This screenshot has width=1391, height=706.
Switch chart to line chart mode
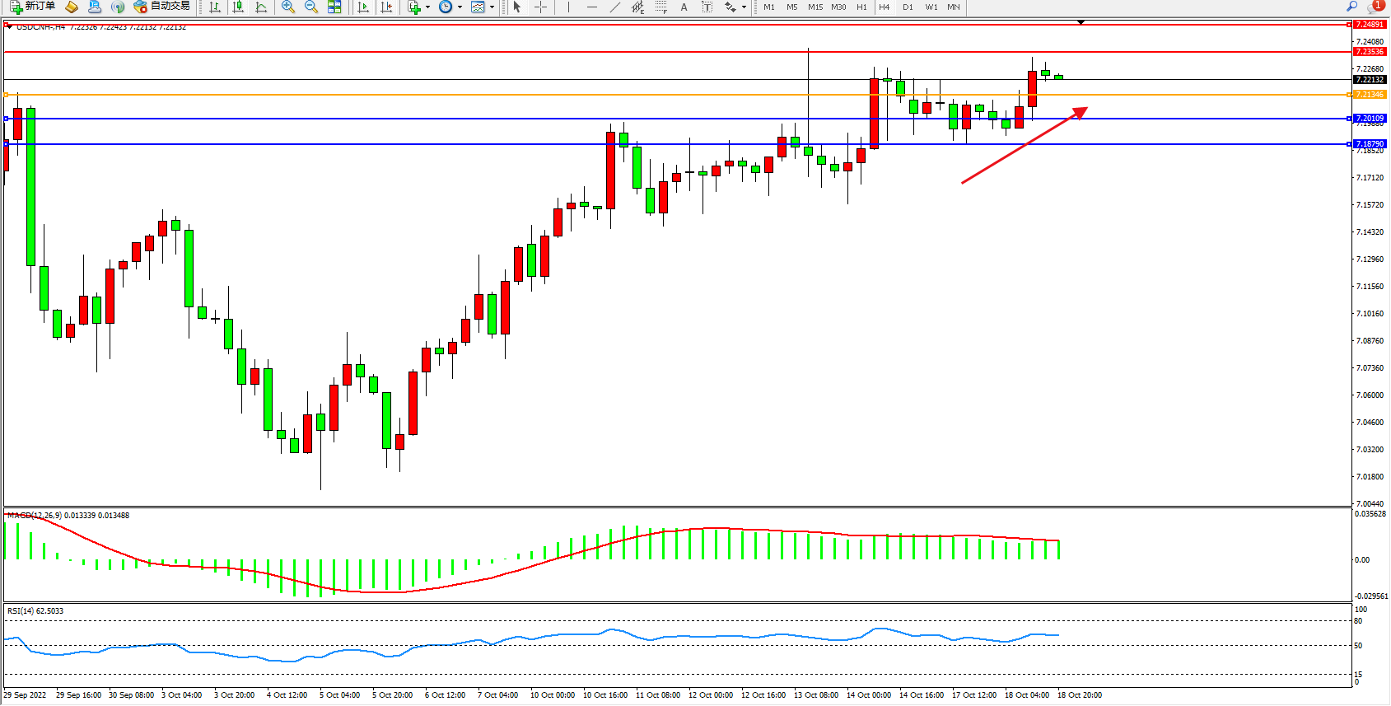(x=261, y=7)
